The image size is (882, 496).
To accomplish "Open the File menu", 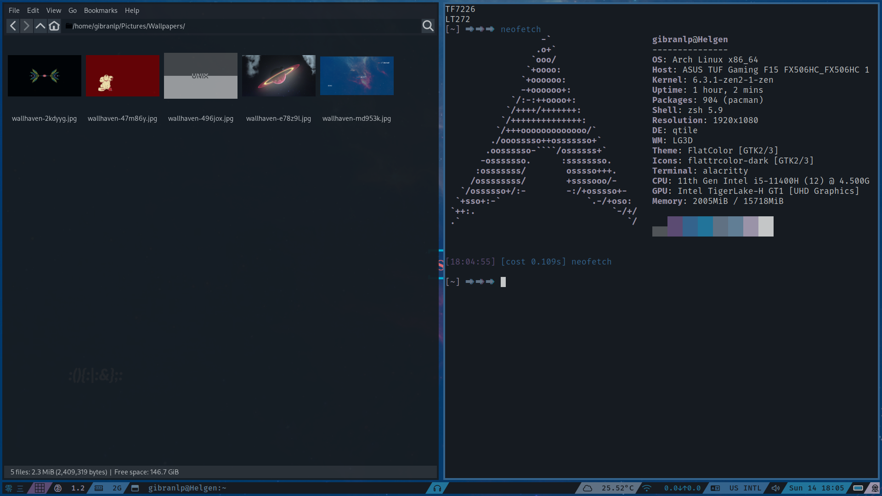I will click(x=14, y=11).
